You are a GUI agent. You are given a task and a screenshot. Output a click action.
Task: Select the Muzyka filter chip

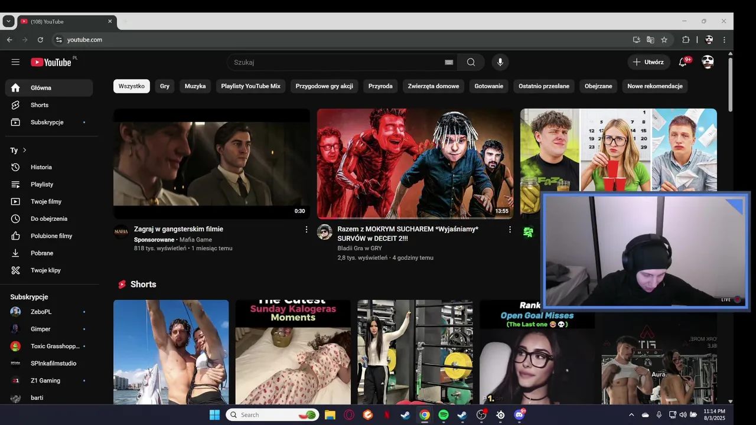(x=195, y=86)
